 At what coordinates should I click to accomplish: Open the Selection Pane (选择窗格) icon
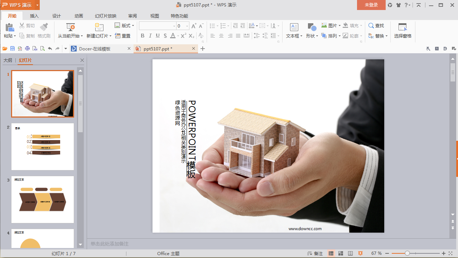click(402, 27)
